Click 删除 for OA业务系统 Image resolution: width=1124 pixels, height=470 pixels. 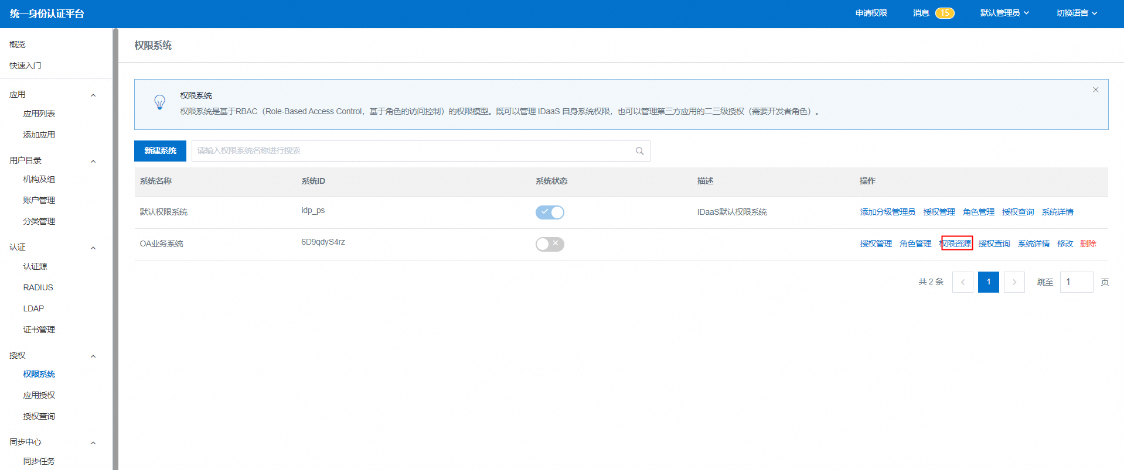tap(1088, 243)
